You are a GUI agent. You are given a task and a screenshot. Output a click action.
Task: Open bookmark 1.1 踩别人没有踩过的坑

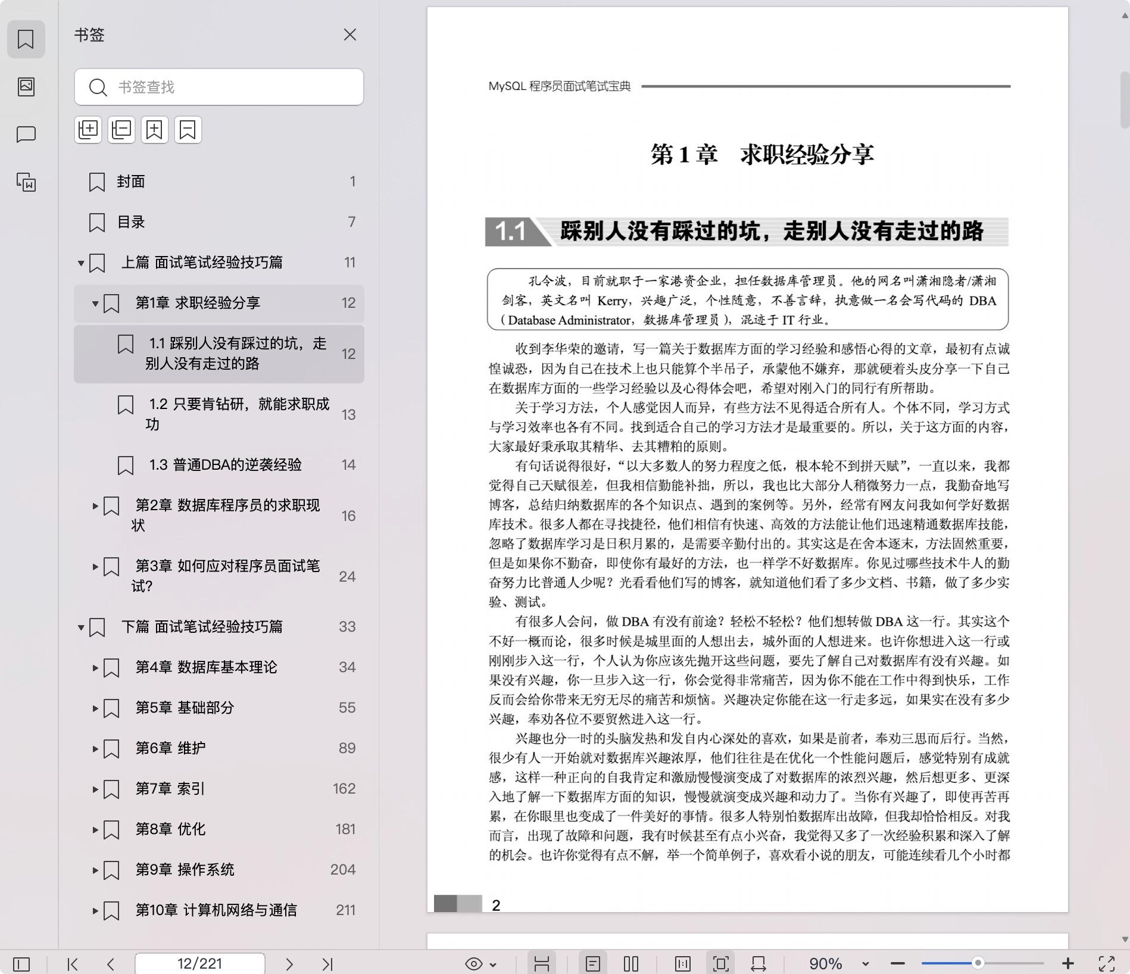coord(219,354)
